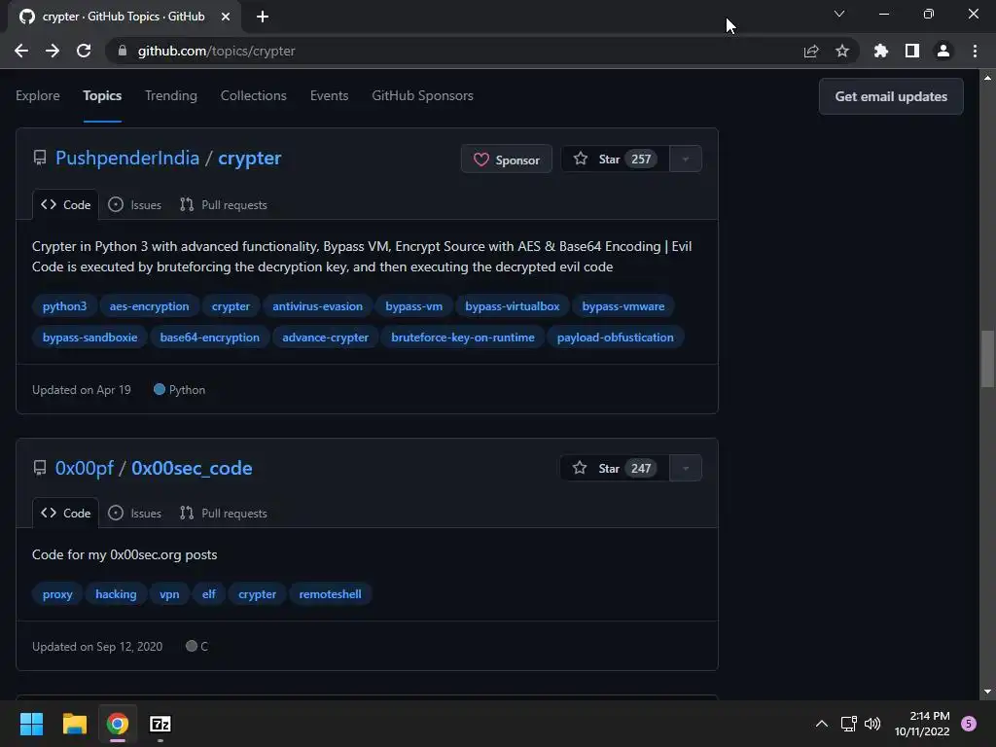
Task: Open Pull requests of crypter repo
Action: (224, 204)
